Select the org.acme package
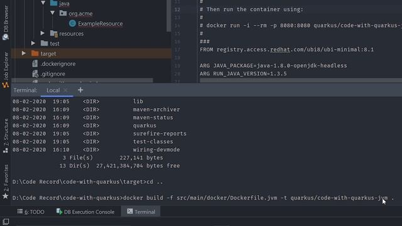402x226 pixels. click(x=80, y=14)
